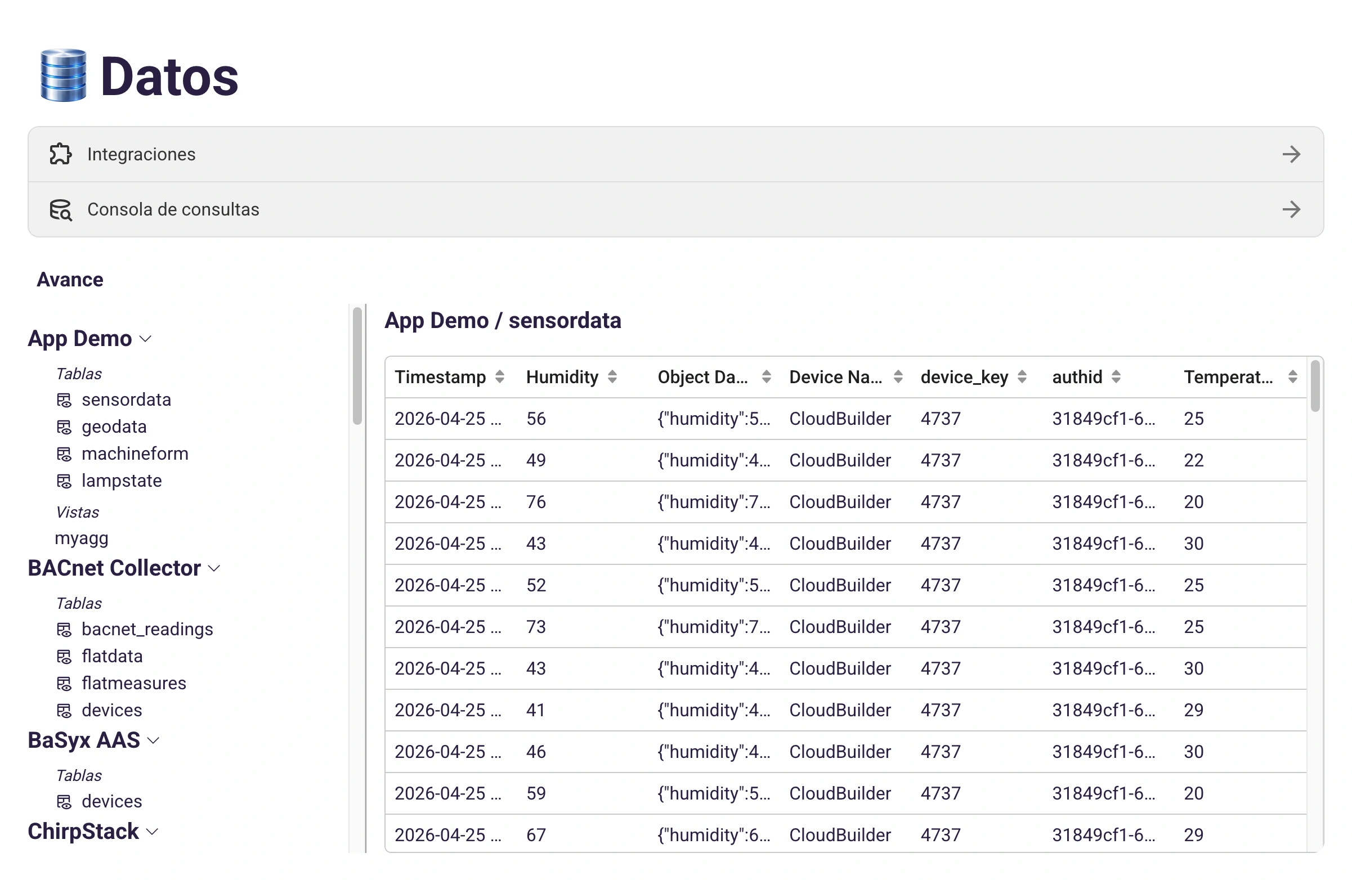Screen dimensions: 1352x880
Task: Sort by Timestamp column arrows
Action: click(500, 377)
